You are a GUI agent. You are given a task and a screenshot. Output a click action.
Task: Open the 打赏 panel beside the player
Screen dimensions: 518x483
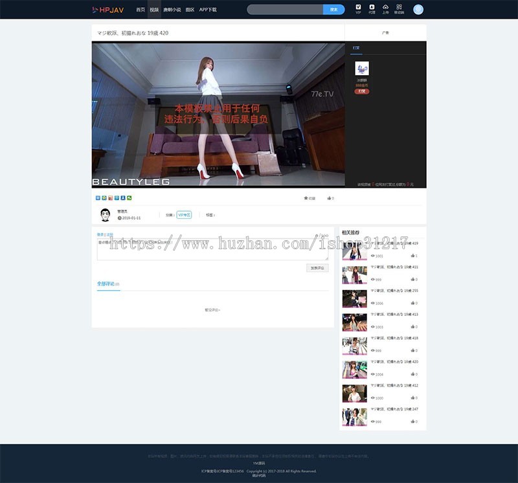pos(355,48)
